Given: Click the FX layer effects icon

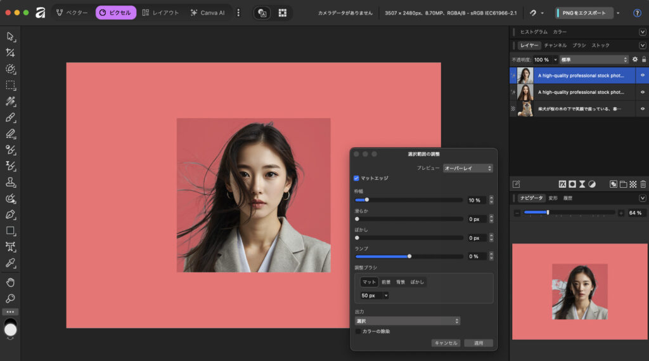Looking at the screenshot, I should click(562, 184).
